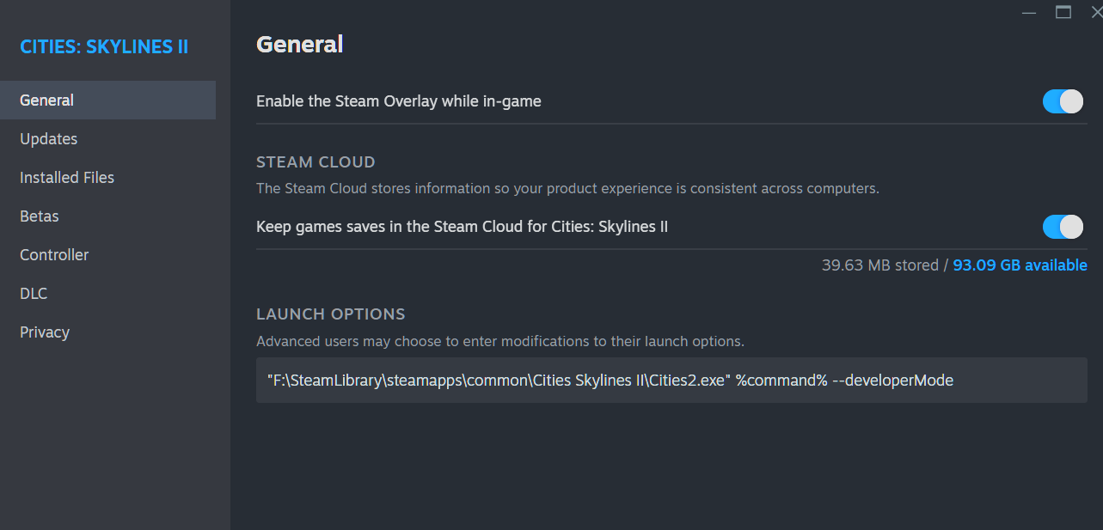
Task: Click the "39.63 MB stored" text
Action: [x=880, y=265]
